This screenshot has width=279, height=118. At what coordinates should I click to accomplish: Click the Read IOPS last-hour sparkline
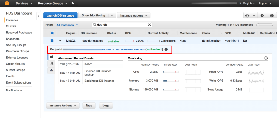point(256,72)
